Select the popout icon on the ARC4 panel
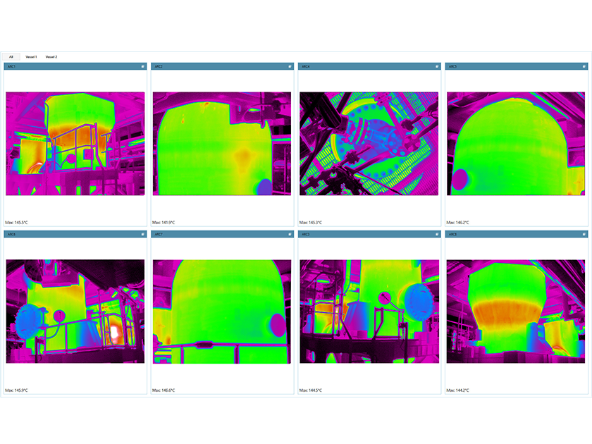Screen dimensions: 592x444 pos(437,65)
